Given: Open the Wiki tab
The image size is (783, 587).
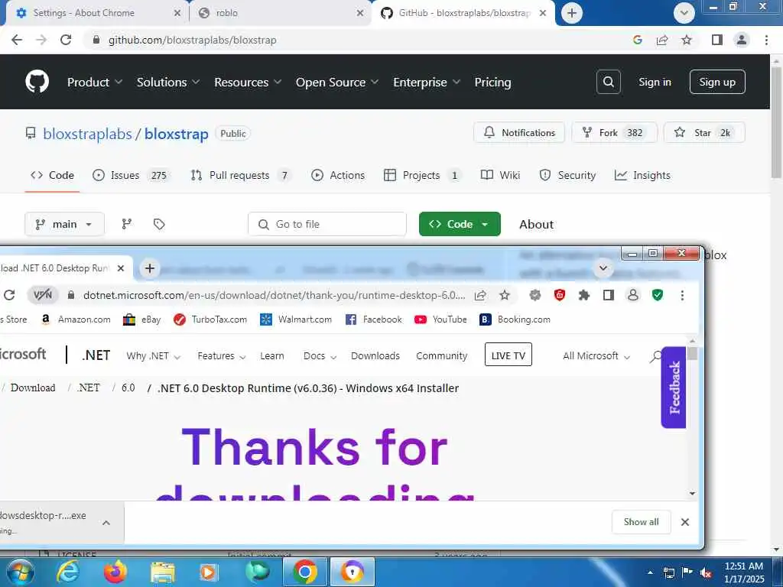Looking at the screenshot, I should [500, 175].
